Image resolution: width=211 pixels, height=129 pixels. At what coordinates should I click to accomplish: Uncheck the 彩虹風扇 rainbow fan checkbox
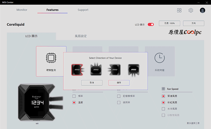click(x=163, y=103)
